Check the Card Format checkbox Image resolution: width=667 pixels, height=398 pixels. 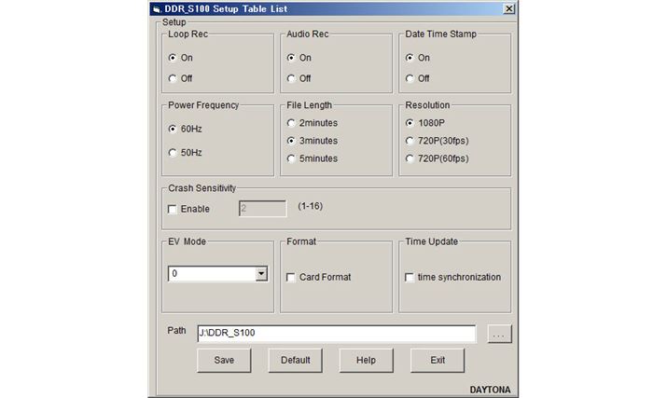coord(291,277)
